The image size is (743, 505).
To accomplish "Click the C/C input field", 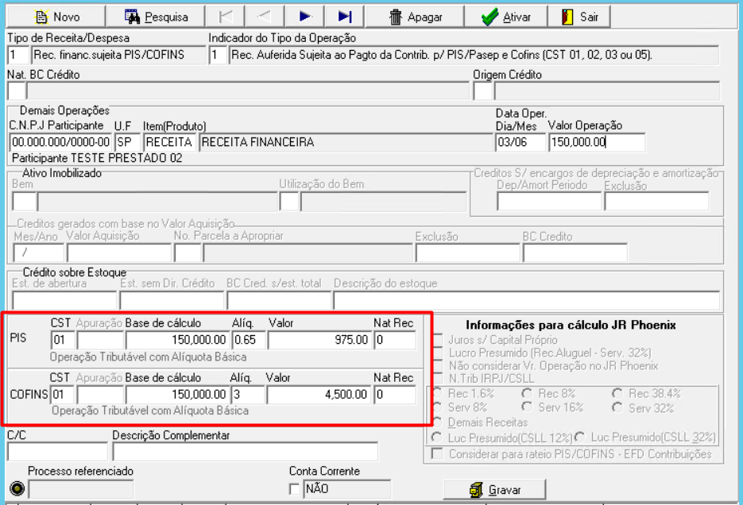I will pos(57,452).
